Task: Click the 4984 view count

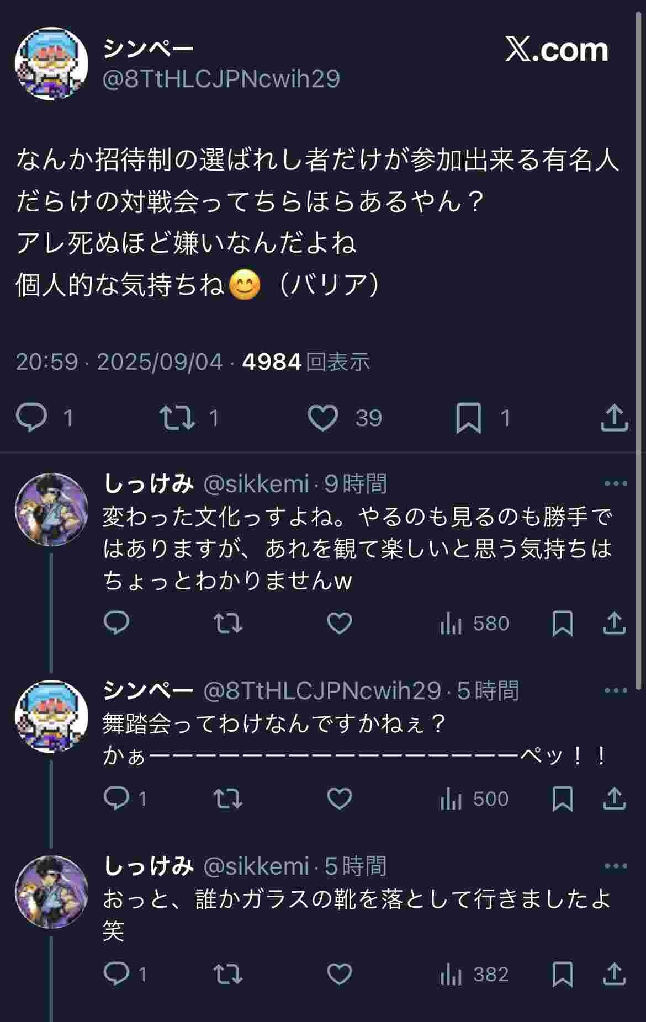Action: [x=272, y=362]
